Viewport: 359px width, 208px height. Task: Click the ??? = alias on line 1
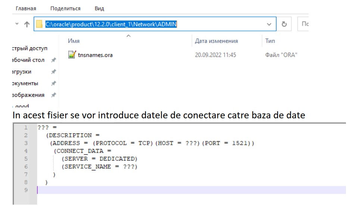click(47, 127)
